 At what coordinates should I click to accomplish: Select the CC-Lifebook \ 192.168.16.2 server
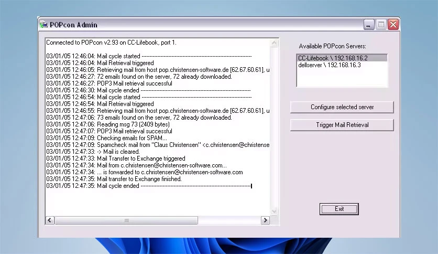342,58
